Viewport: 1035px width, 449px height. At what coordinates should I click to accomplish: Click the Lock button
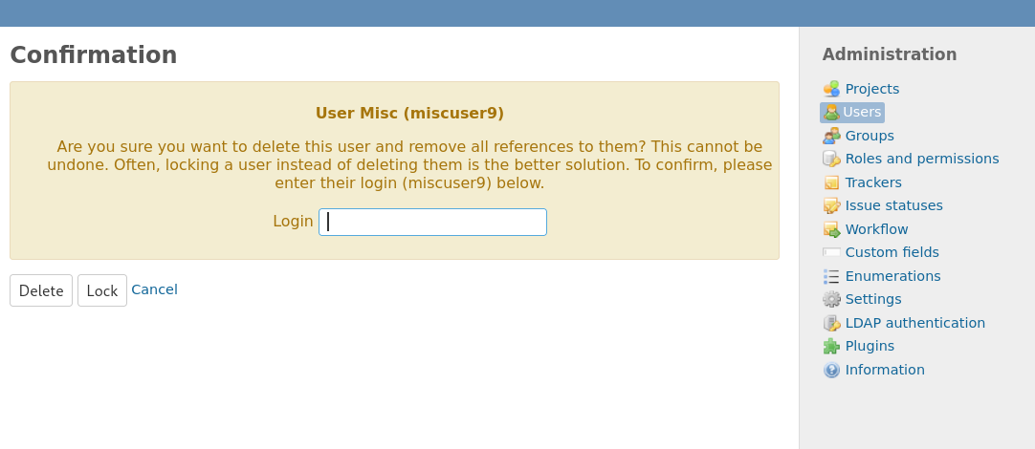(x=102, y=290)
